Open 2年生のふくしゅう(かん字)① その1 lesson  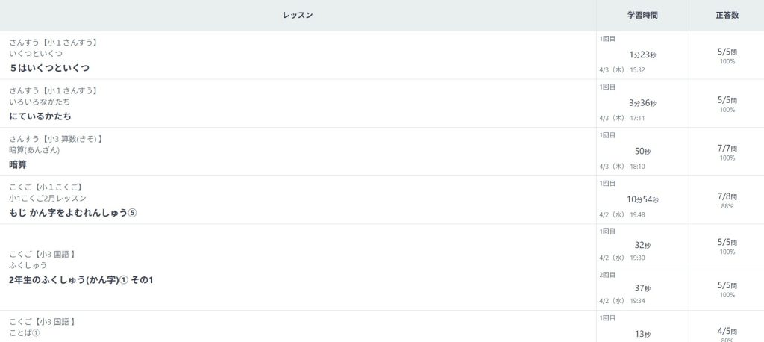pos(81,280)
